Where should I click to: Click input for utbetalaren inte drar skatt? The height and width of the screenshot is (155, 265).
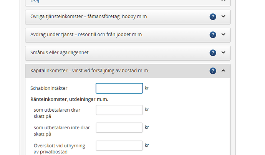(119, 128)
